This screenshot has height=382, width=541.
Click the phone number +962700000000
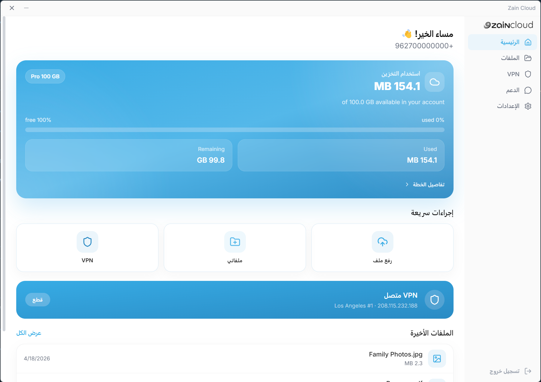[424, 46]
